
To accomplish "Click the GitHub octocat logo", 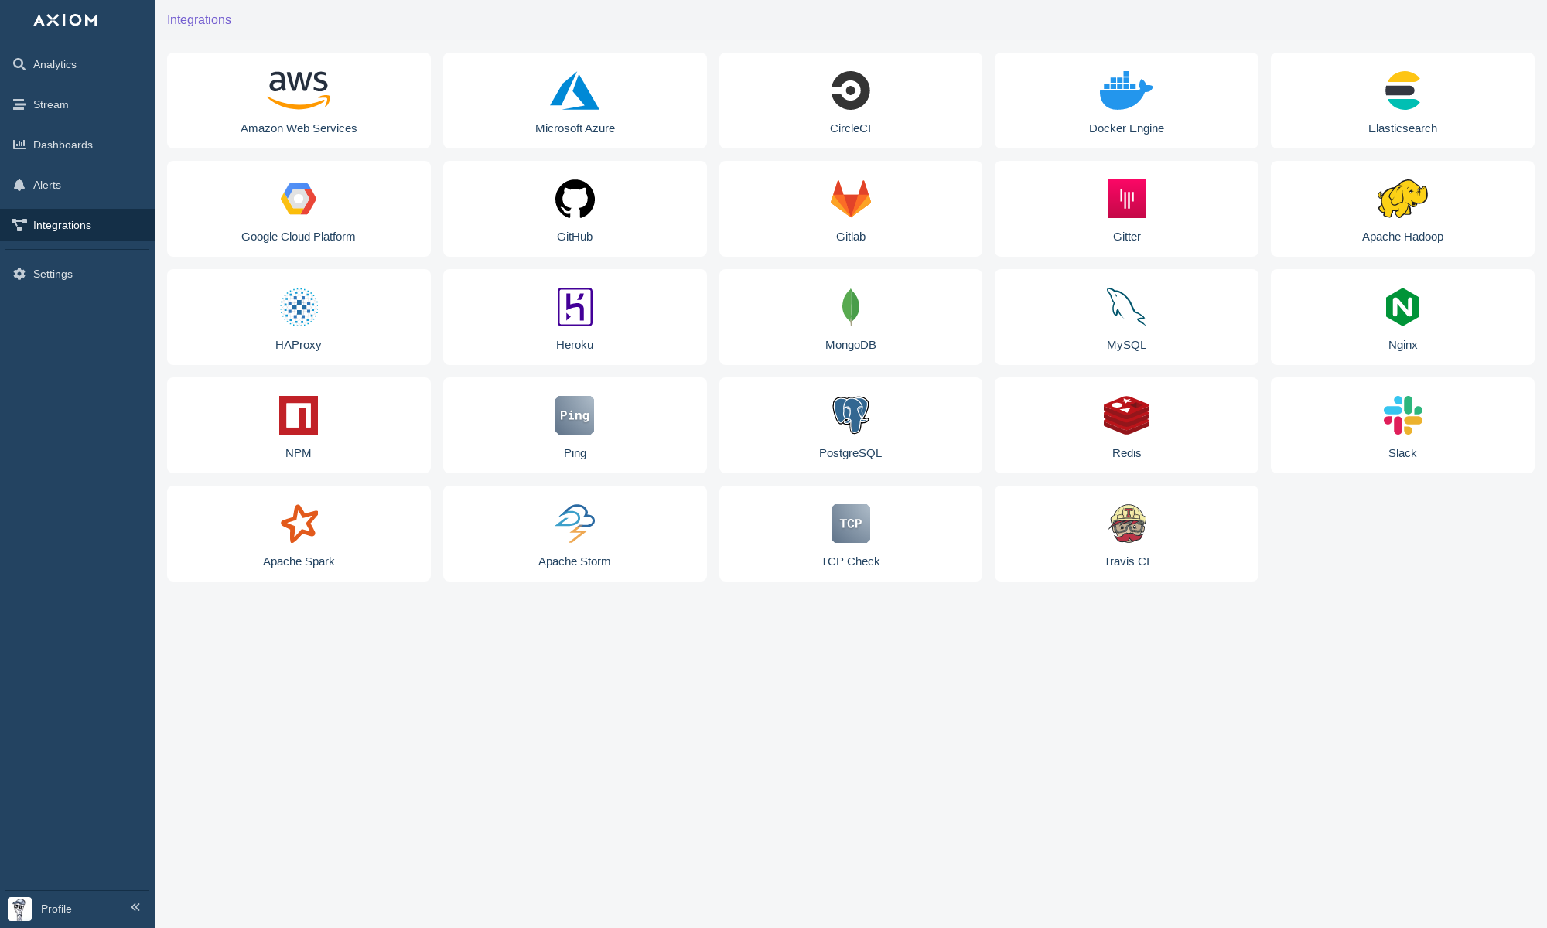I will point(575,199).
